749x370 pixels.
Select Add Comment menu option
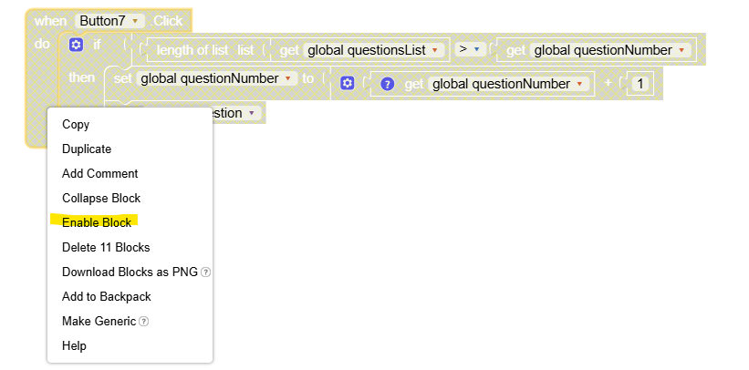tap(99, 173)
